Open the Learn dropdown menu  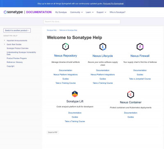[89, 12]
